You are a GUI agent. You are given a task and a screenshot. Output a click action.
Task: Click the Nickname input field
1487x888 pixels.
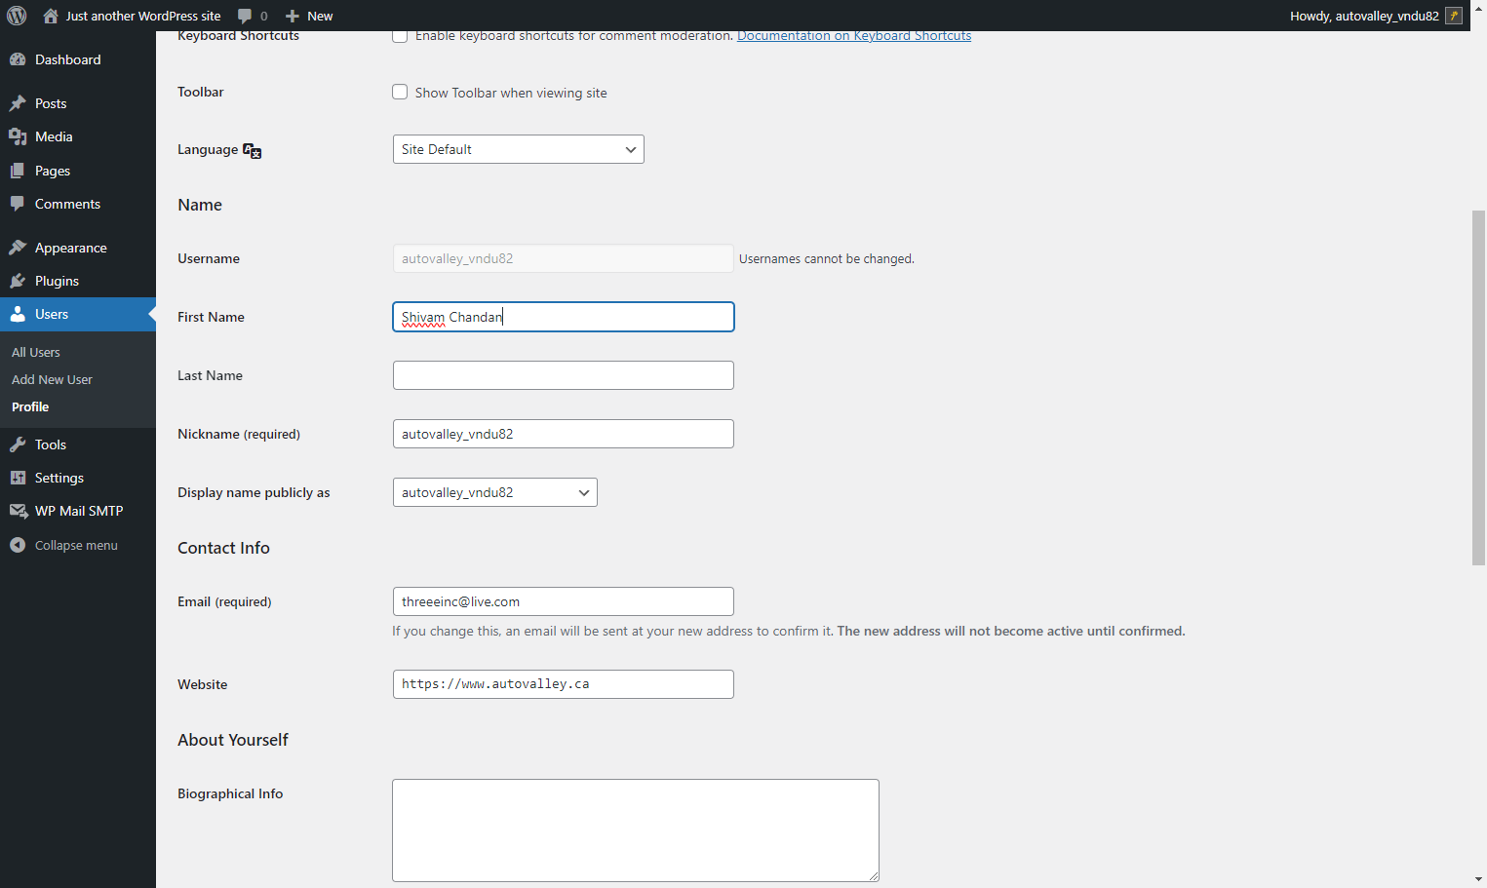(564, 434)
